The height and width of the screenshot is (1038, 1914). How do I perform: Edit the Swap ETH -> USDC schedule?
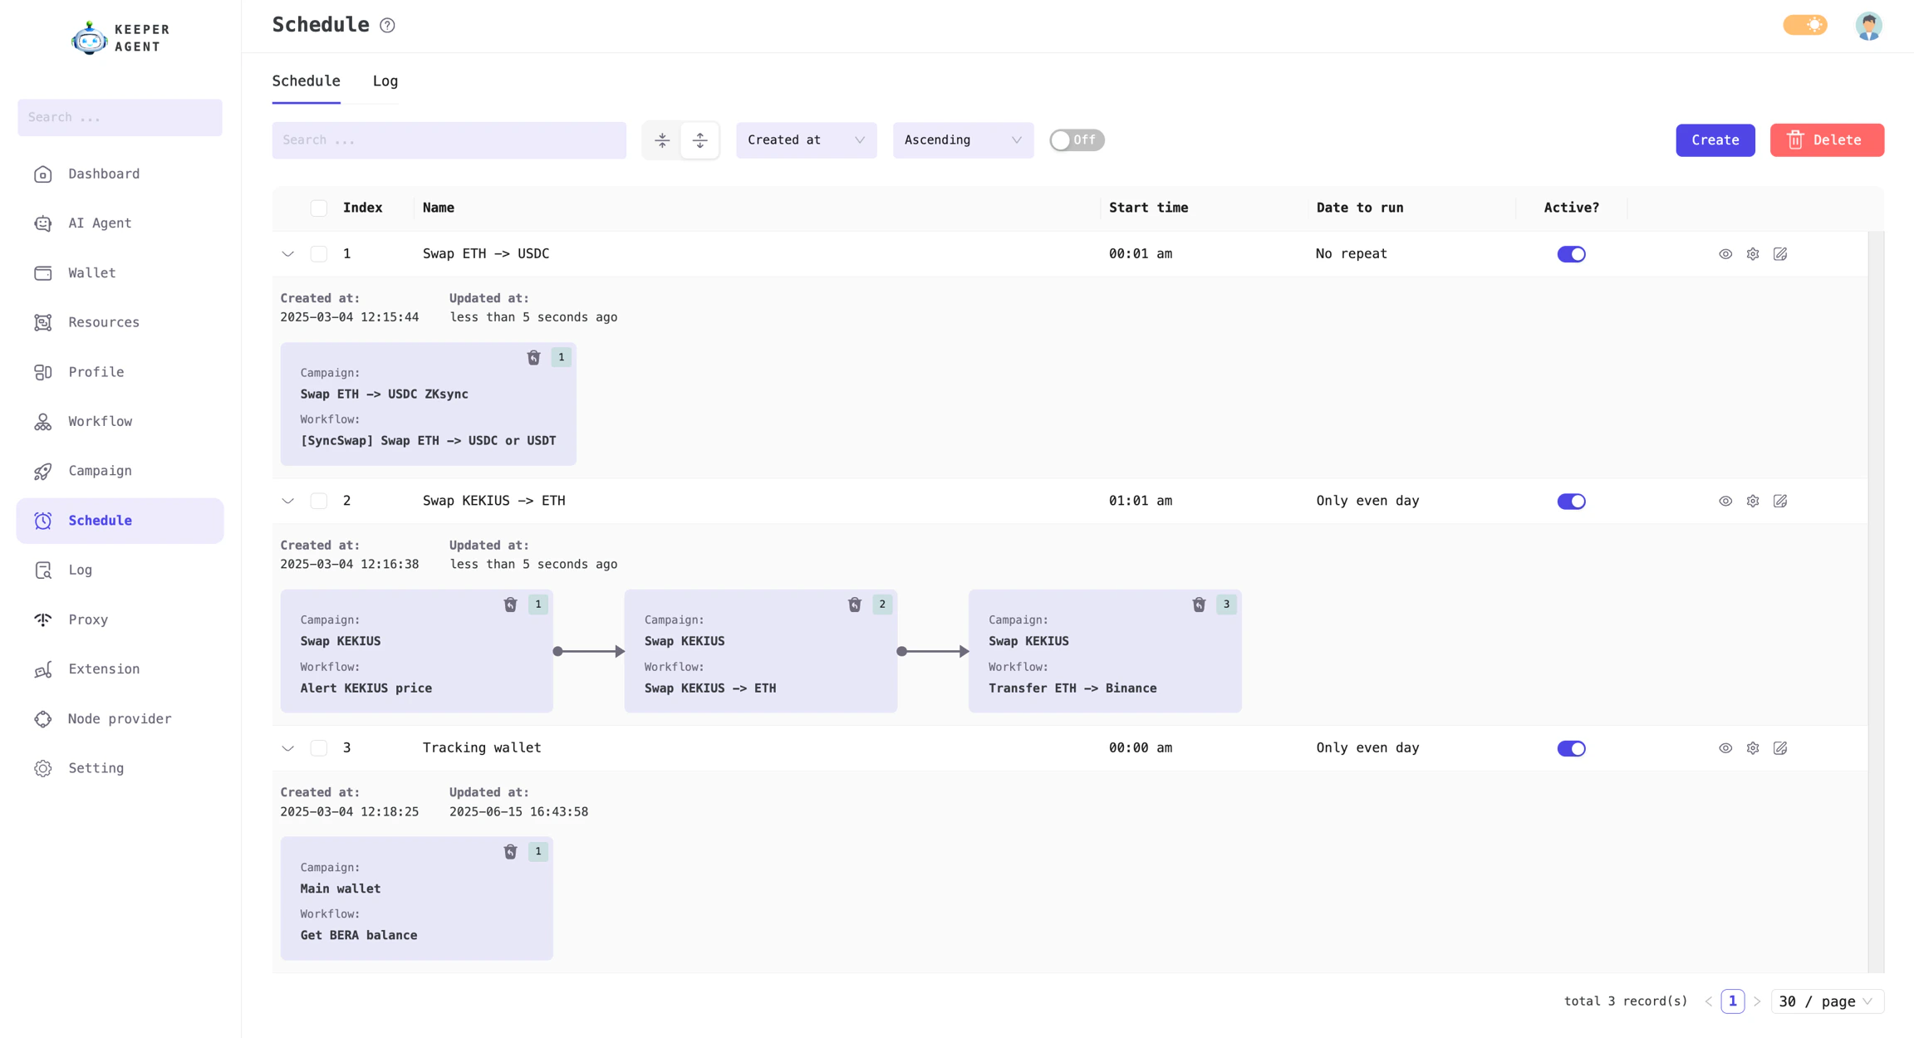pos(1779,254)
